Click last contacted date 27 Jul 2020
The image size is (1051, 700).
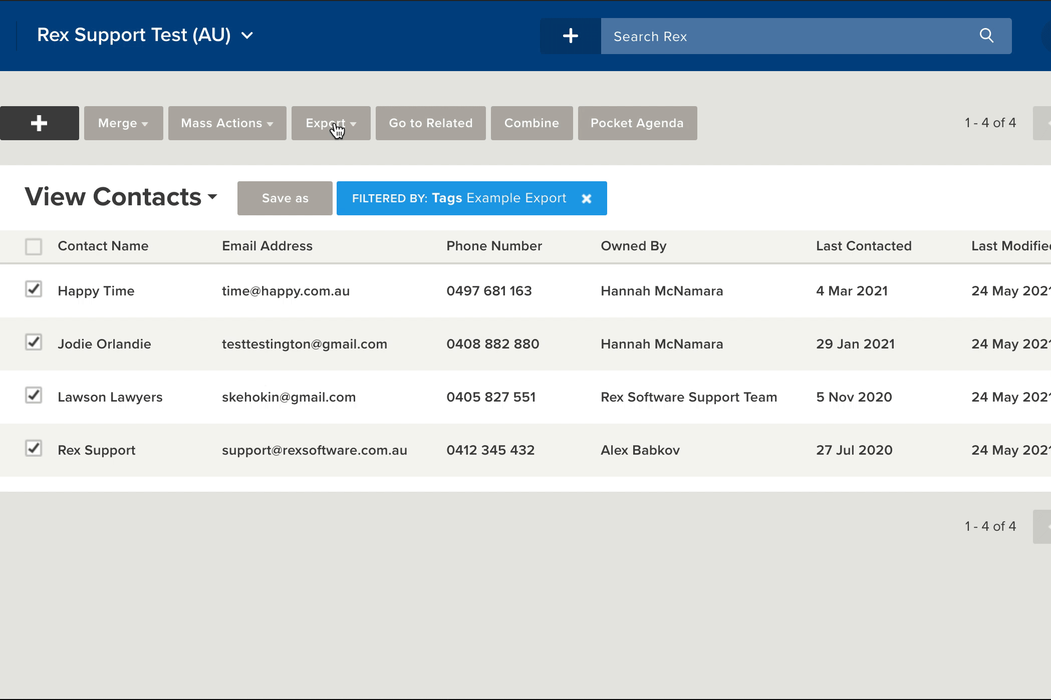tap(855, 450)
